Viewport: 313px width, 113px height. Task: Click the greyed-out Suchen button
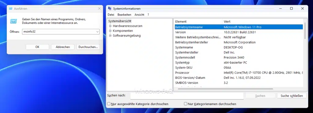(x=260, y=96)
